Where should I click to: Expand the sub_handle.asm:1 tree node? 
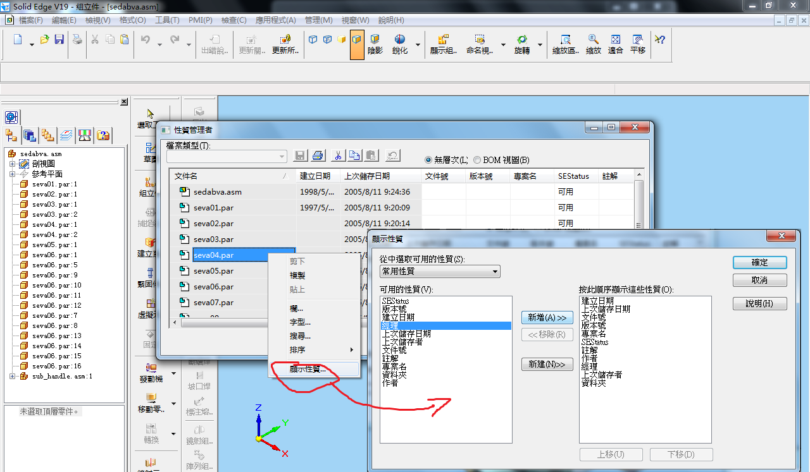tap(12, 376)
